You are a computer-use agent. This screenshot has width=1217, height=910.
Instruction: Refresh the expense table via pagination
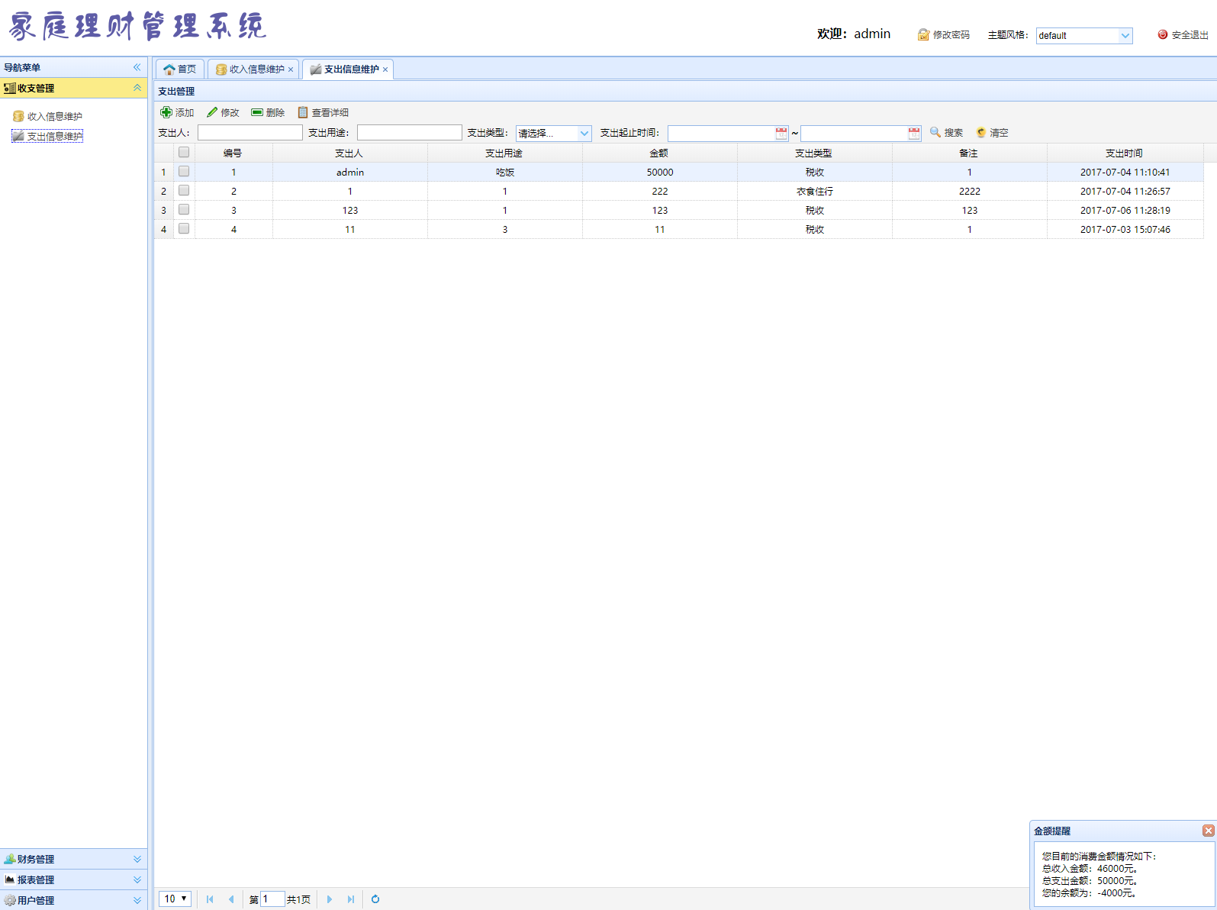(375, 899)
